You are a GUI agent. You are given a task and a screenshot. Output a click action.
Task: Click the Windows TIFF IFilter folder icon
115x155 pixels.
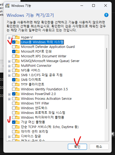pos(18,103)
